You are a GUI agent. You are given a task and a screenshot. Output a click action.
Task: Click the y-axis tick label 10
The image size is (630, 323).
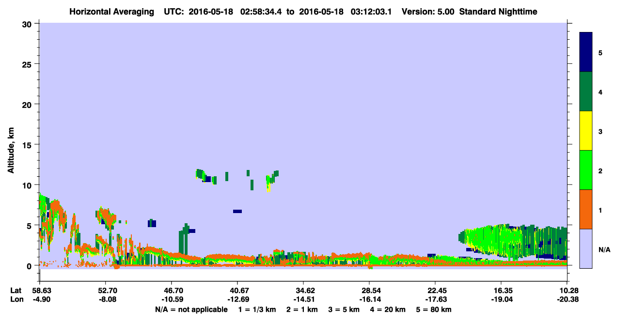[28, 185]
